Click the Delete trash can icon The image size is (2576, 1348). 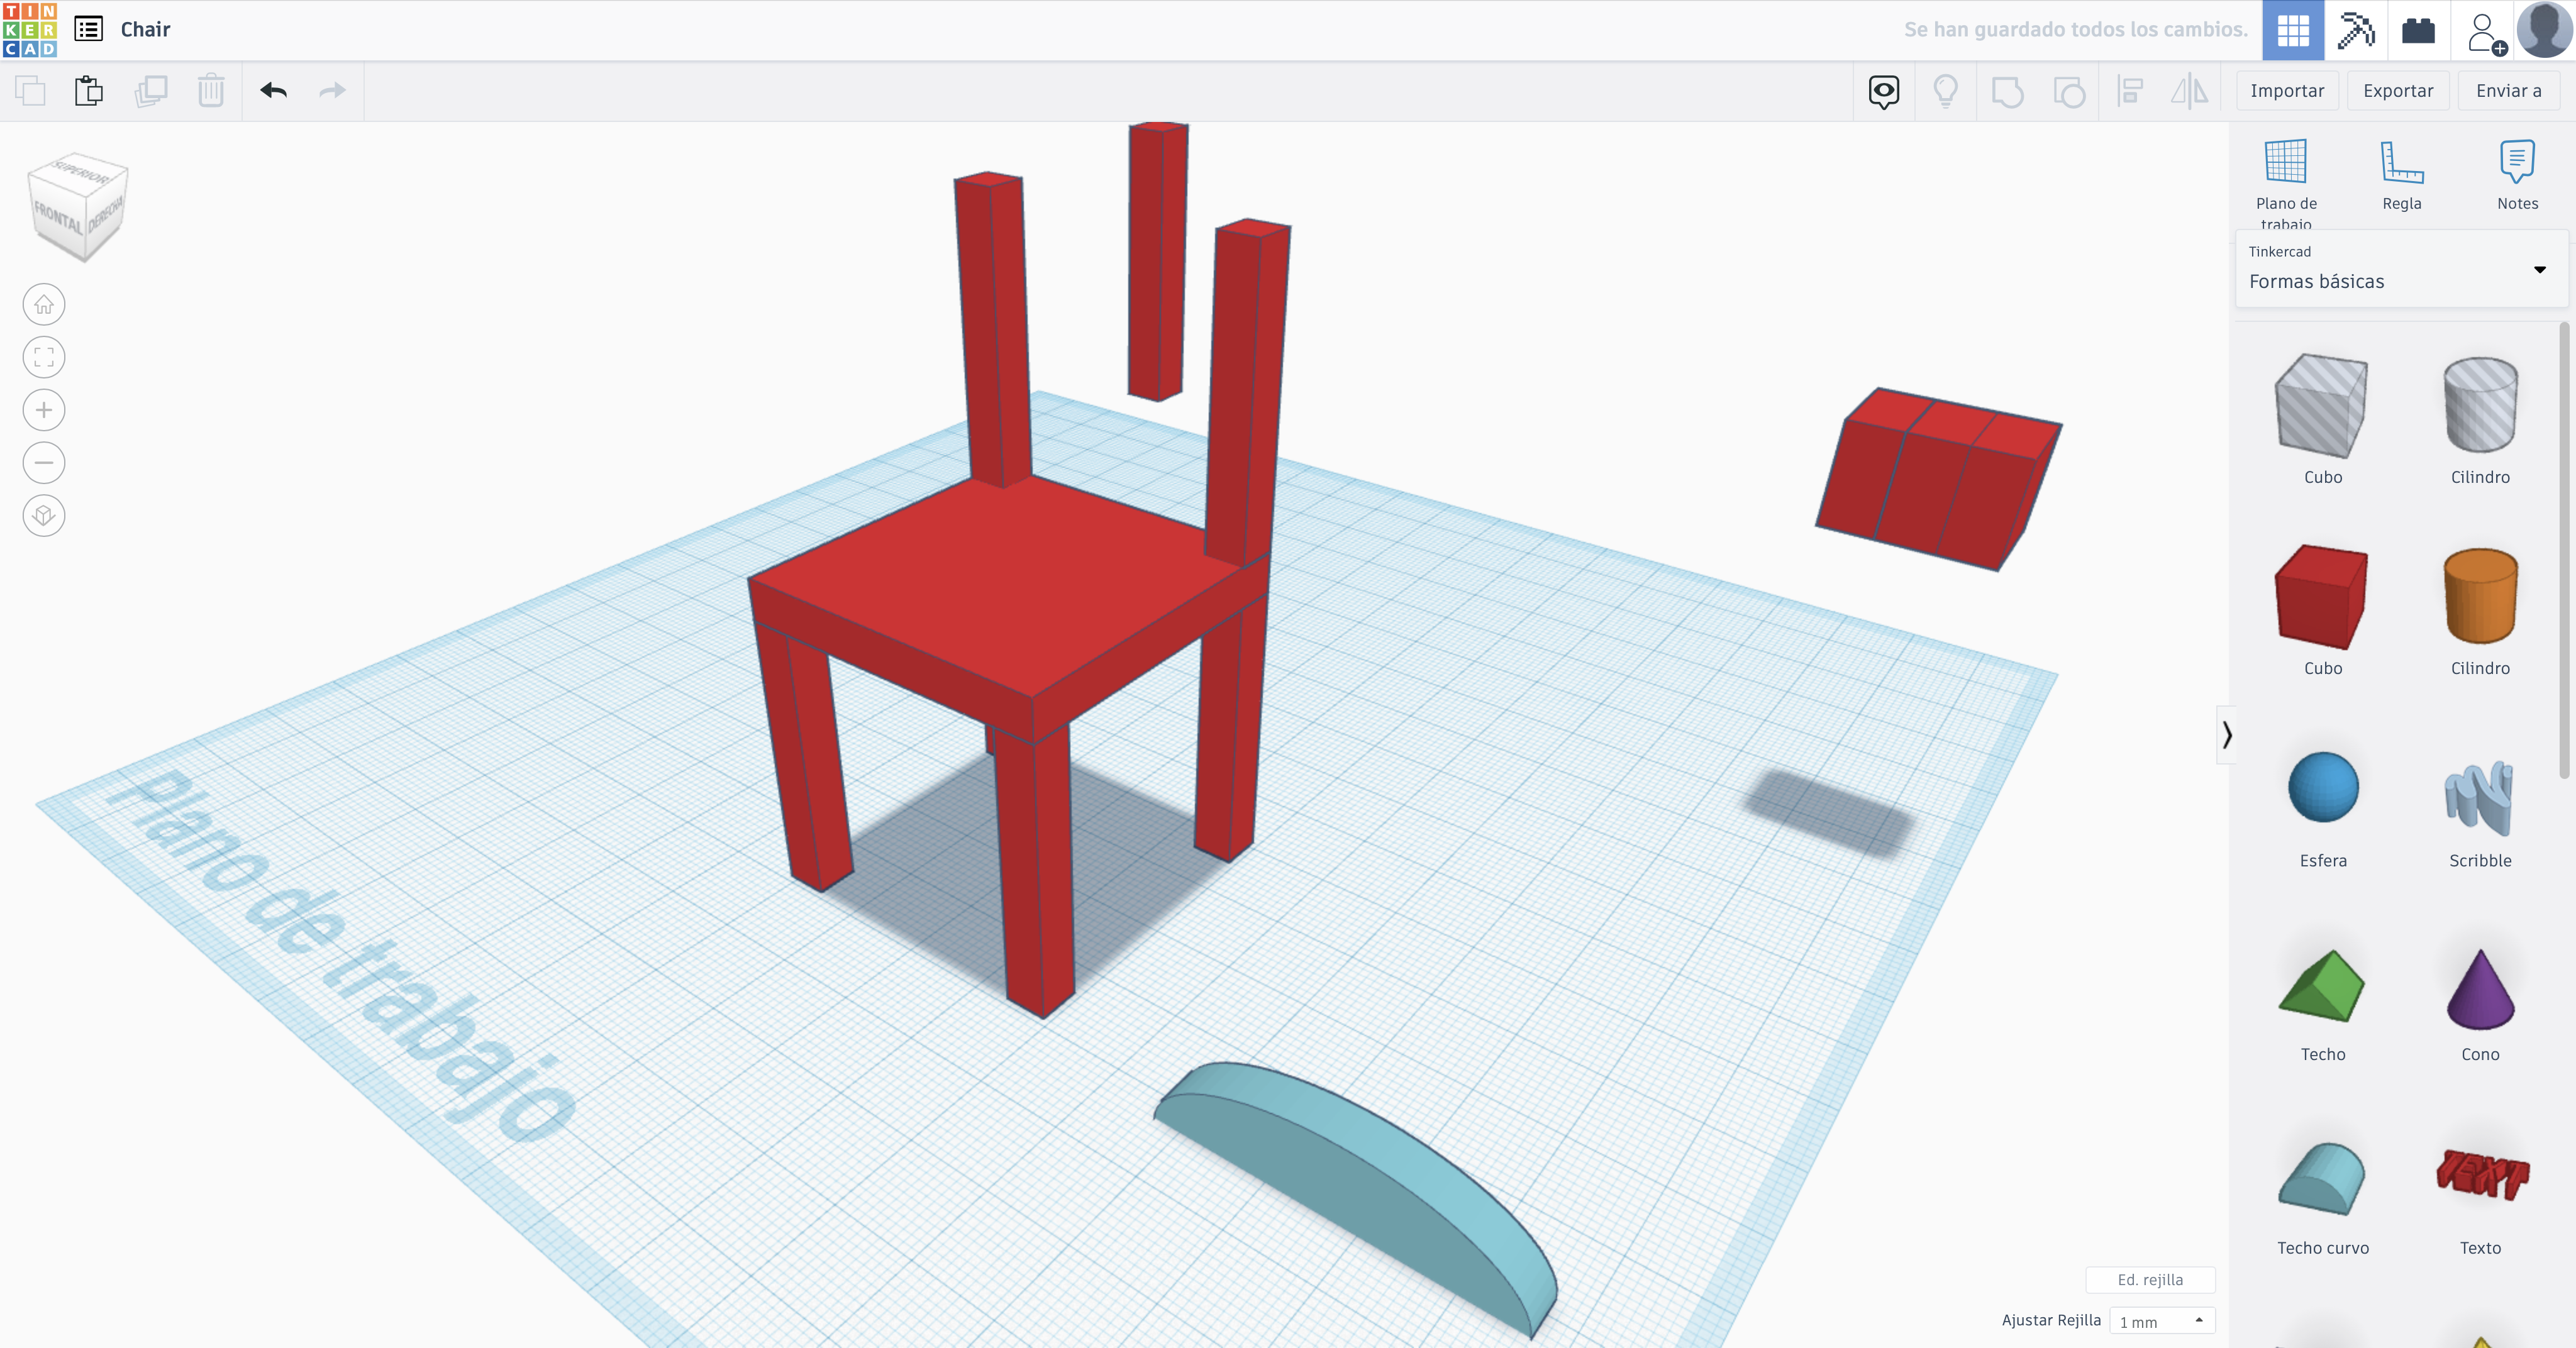(211, 91)
